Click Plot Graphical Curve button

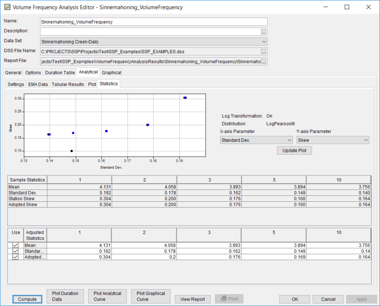(x=151, y=296)
